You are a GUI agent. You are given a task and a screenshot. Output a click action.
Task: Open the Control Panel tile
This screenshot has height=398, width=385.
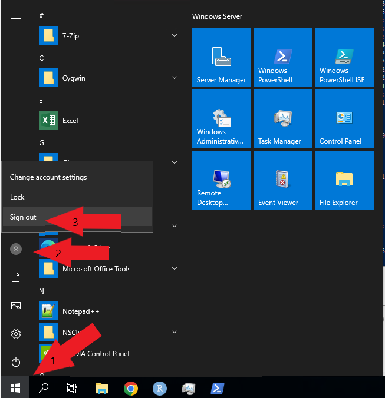pos(344,119)
